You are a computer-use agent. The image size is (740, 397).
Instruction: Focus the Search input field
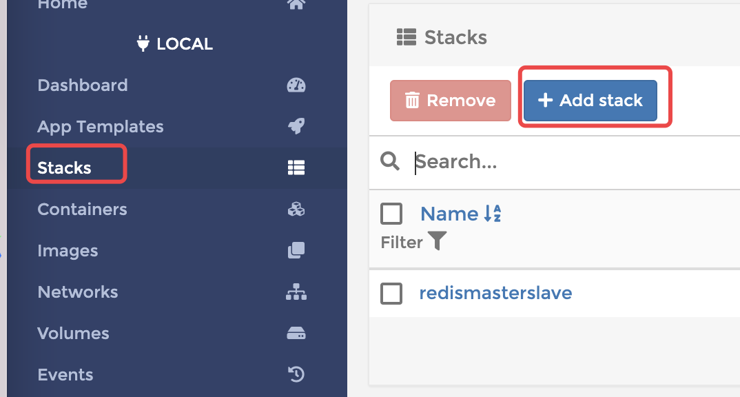(551, 162)
